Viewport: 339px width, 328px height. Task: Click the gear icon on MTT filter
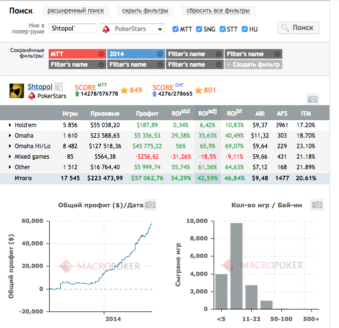click(101, 54)
